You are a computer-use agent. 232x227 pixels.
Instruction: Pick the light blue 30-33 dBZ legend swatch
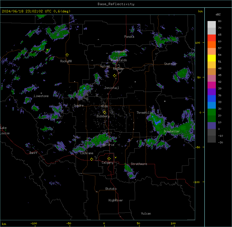coord(212,105)
